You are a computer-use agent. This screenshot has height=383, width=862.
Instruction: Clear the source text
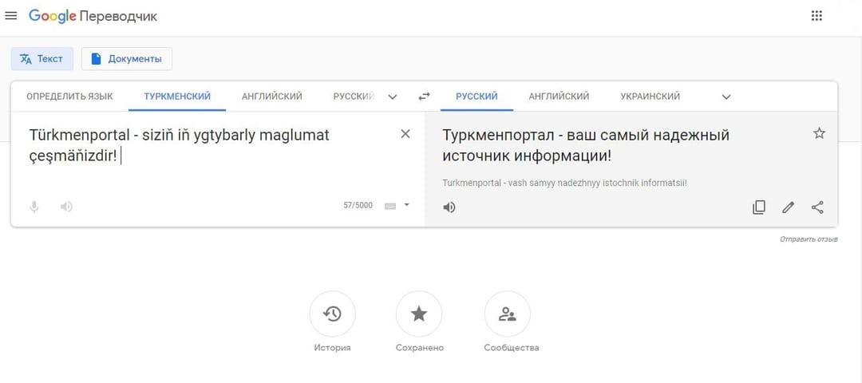[x=405, y=133]
